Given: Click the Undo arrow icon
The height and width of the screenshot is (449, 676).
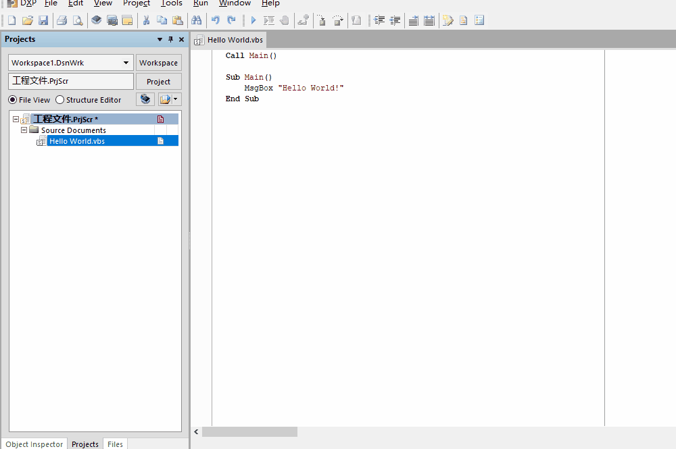Looking at the screenshot, I should pos(216,20).
